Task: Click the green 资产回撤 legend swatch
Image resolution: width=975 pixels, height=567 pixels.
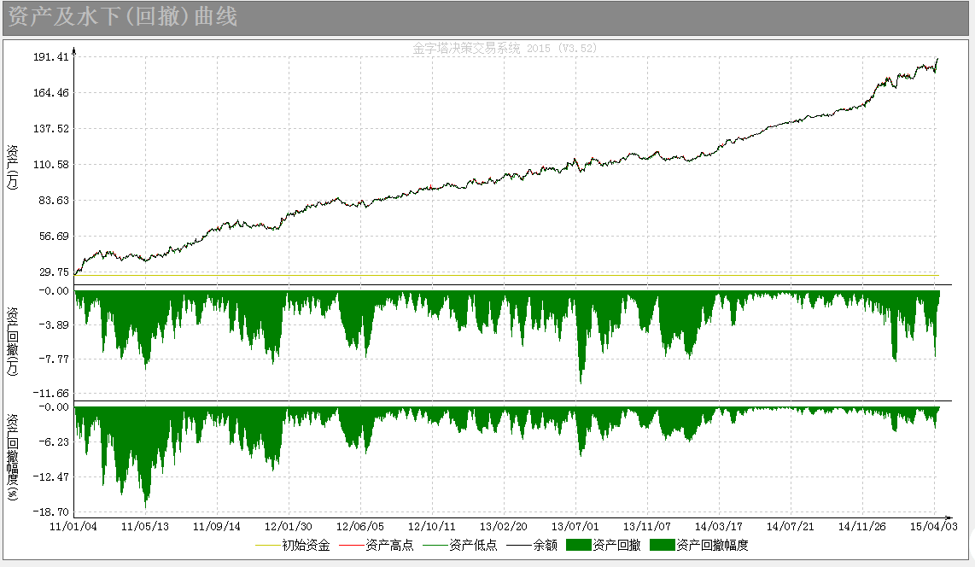Action: (579, 545)
